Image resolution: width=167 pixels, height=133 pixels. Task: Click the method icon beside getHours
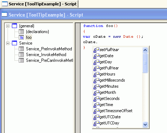(x=96, y=74)
